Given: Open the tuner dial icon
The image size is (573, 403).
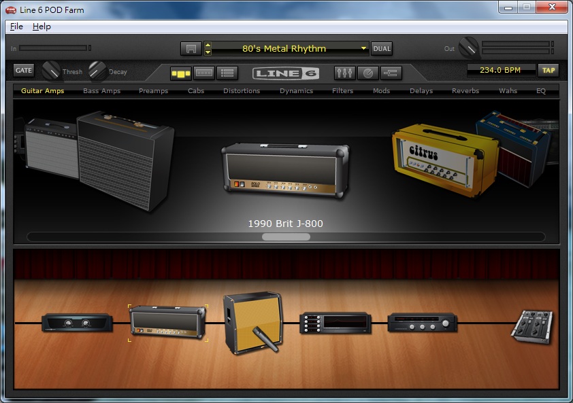Looking at the screenshot, I should 367,73.
